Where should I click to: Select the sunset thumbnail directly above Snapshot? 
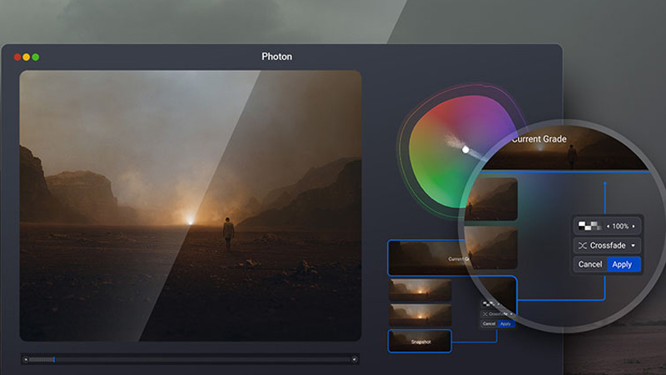(x=420, y=315)
